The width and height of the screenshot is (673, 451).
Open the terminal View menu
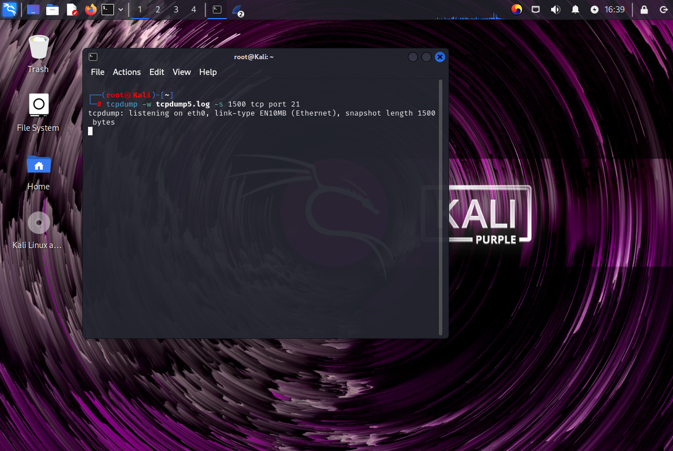coord(182,72)
